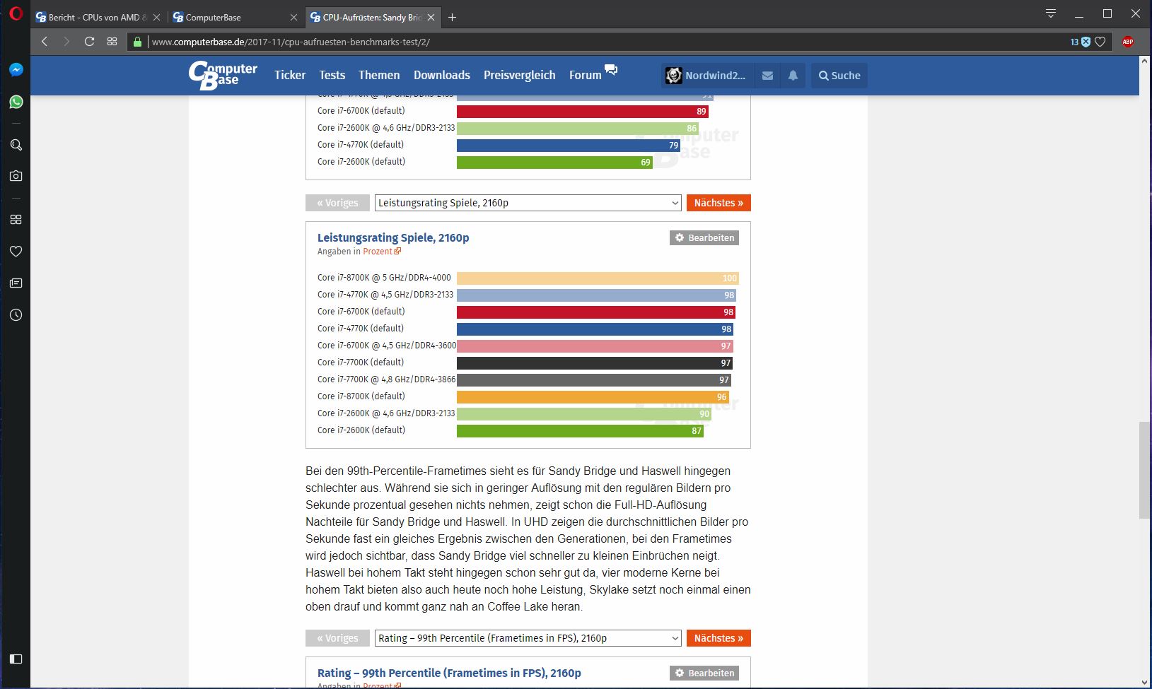Open the Tests menu item
Image resolution: width=1152 pixels, height=689 pixels.
[332, 76]
